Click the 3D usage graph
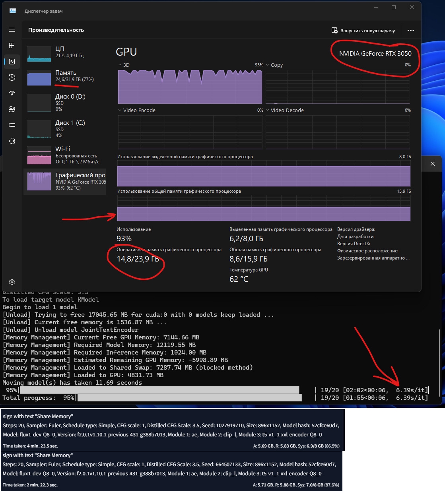 coord(190,87)
